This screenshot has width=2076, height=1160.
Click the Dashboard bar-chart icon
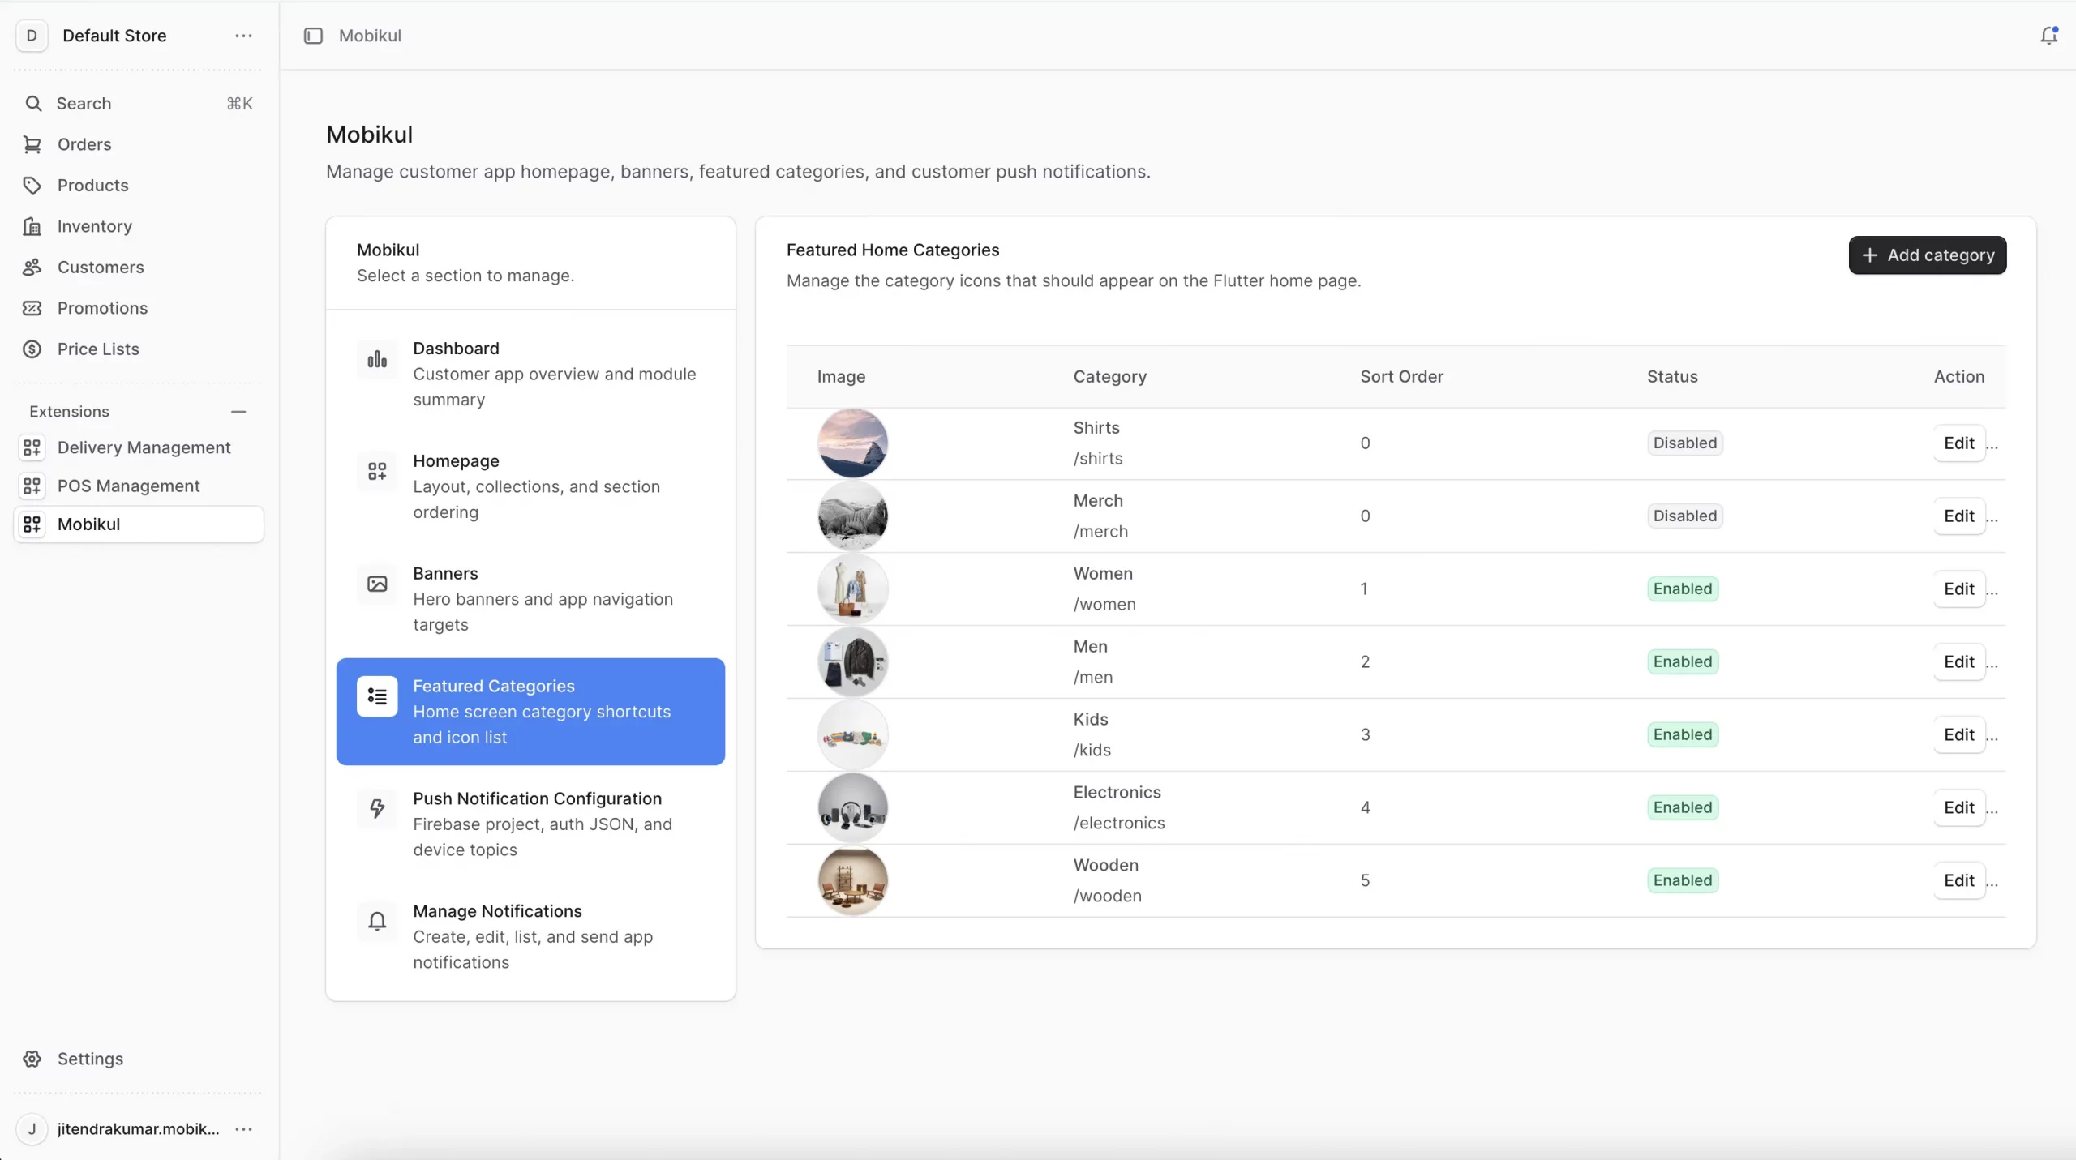377,359
